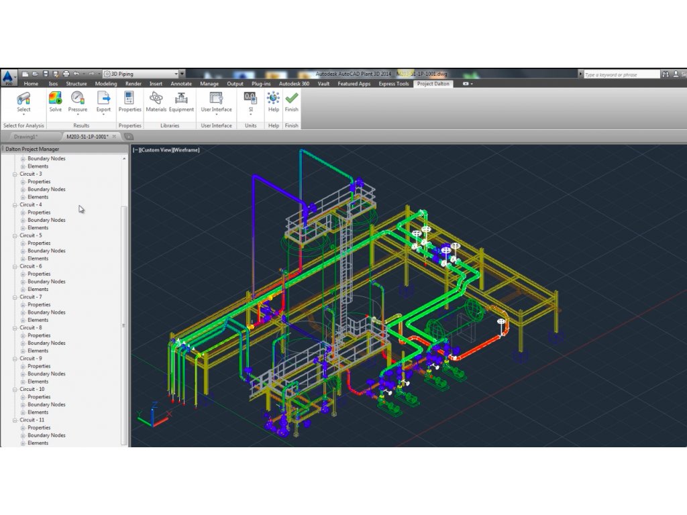Switch to the Structure ribbon tab
This screenshot has width=687, height=515.
(76, 84)
